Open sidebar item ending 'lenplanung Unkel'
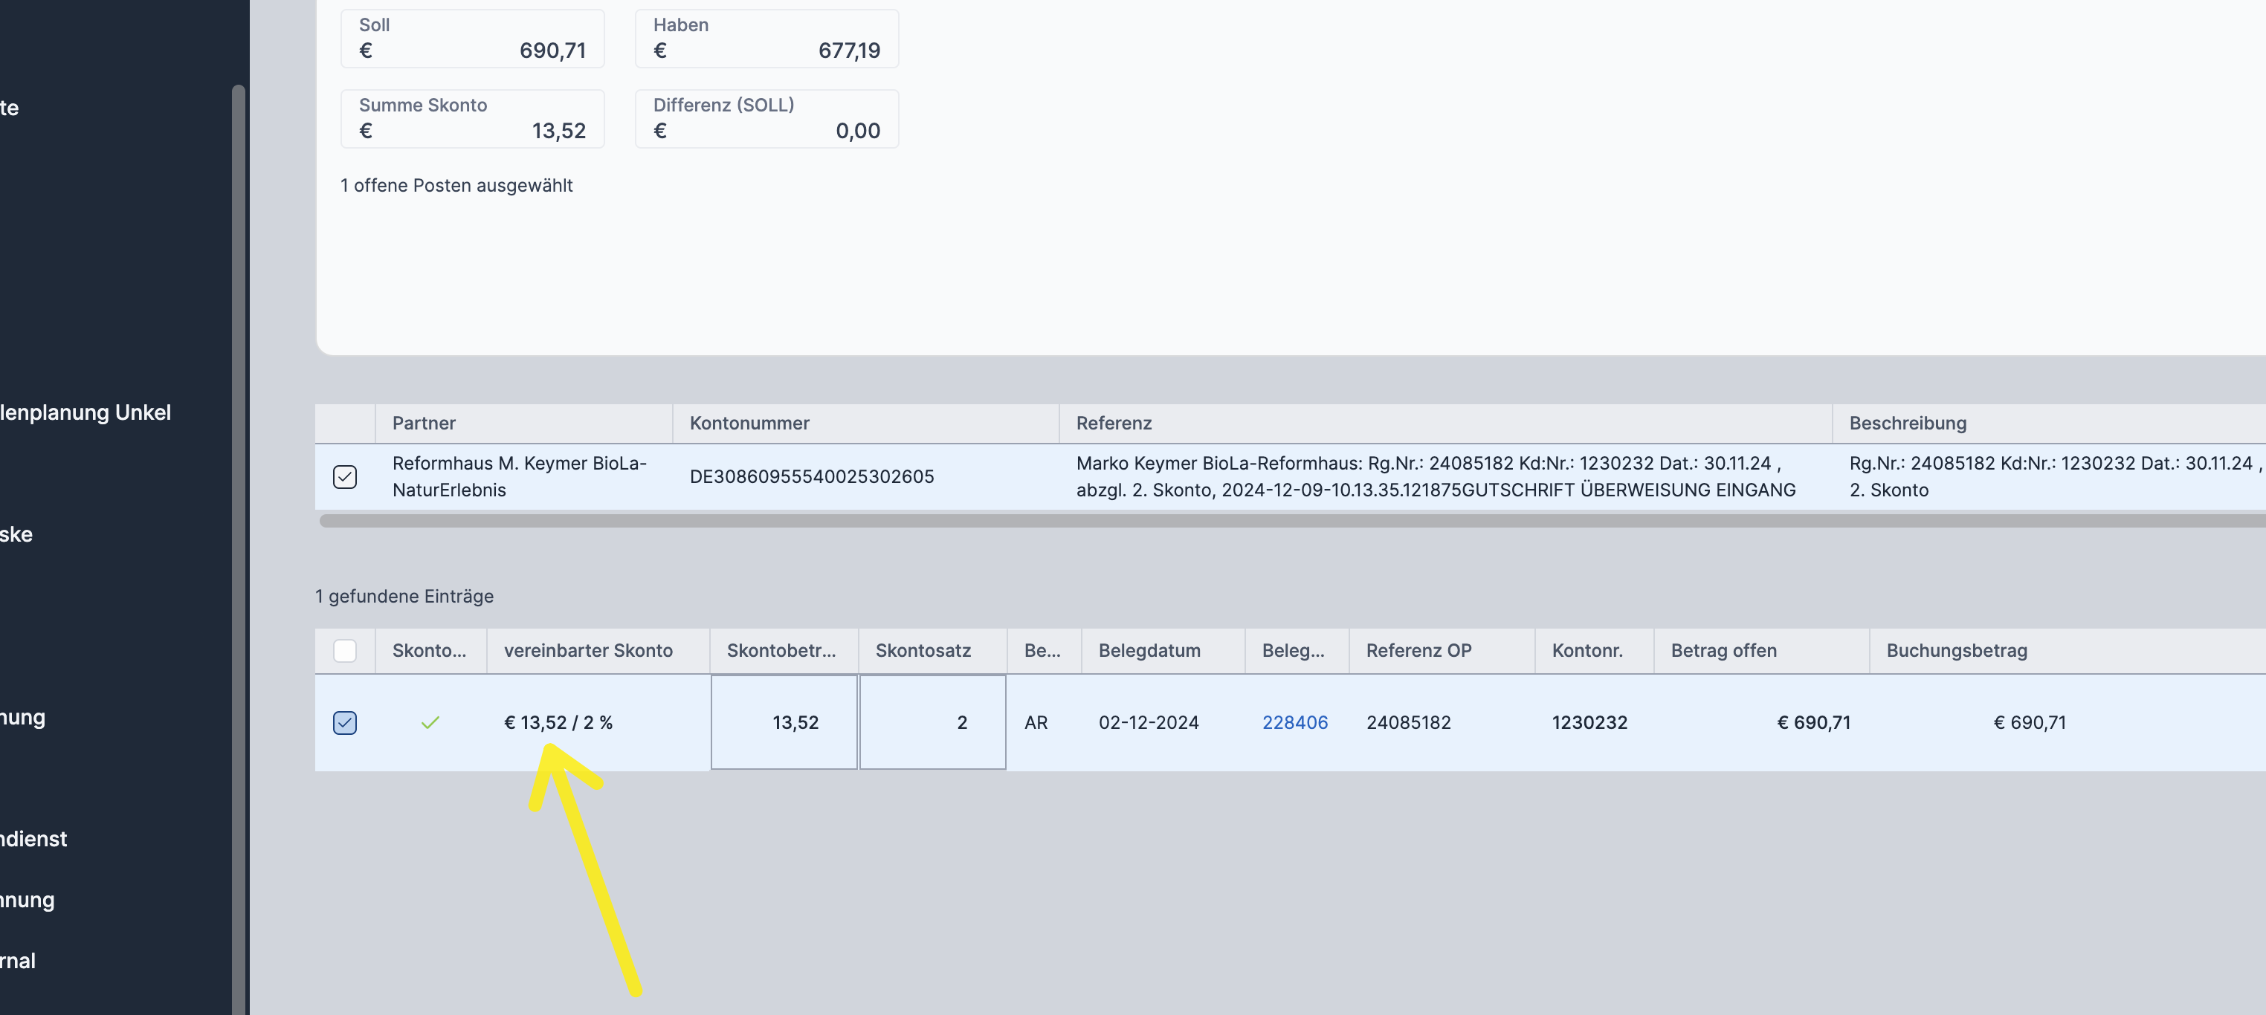The height and width of the screenshot is (1015, 2266). click(86, 412)
